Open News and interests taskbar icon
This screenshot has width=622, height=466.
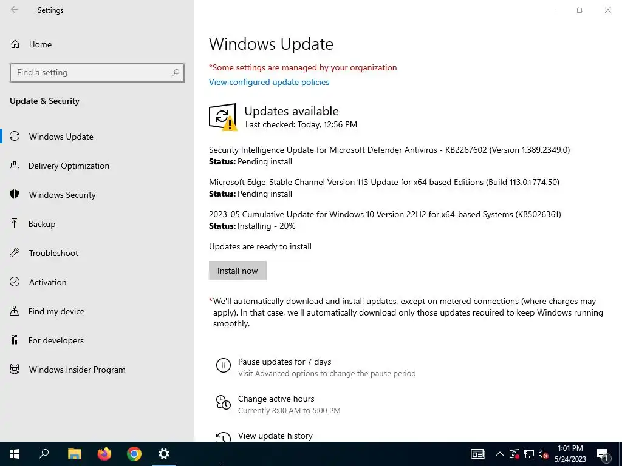coord(478,454)
